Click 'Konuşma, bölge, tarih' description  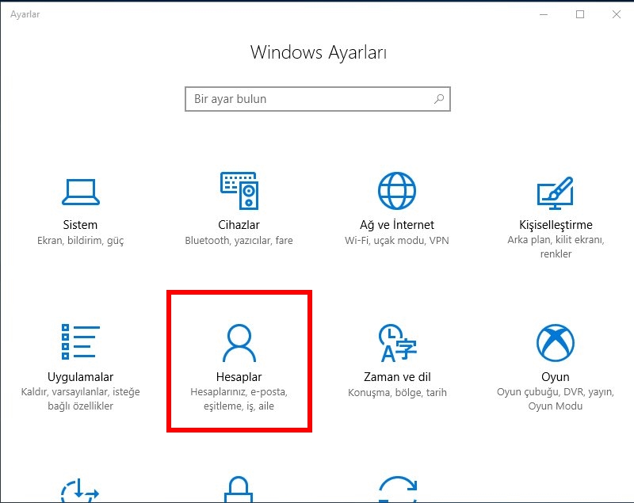click(397, 393)
